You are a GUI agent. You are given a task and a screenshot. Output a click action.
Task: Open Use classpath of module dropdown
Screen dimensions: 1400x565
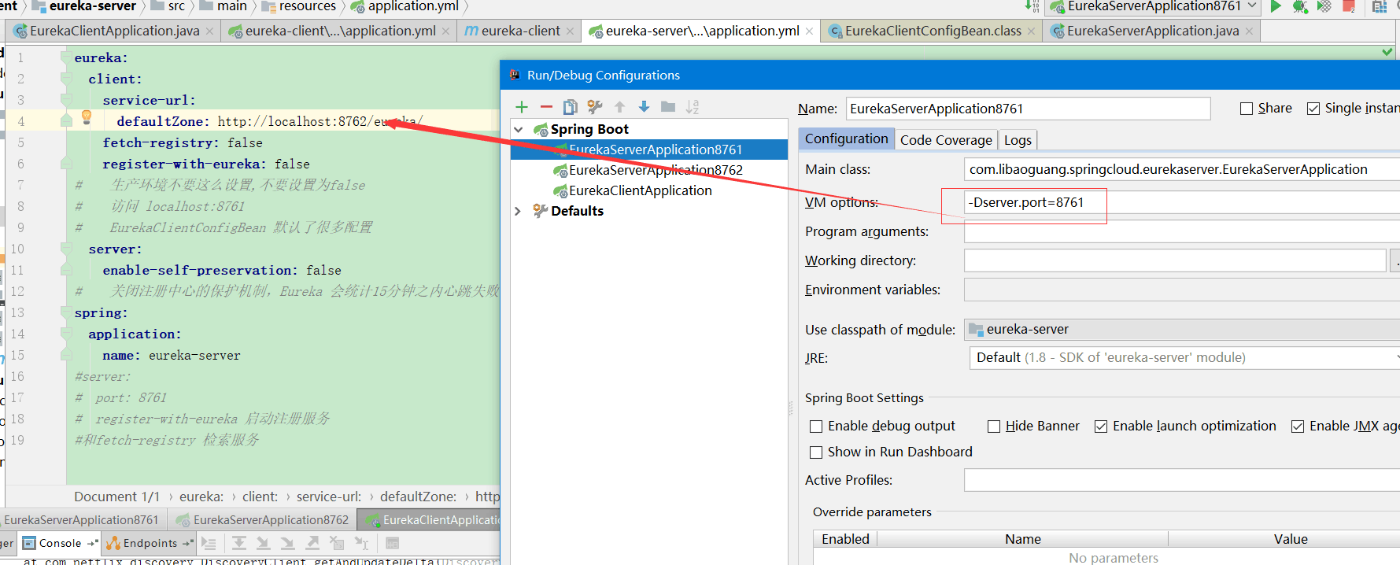coord(1182,330)
